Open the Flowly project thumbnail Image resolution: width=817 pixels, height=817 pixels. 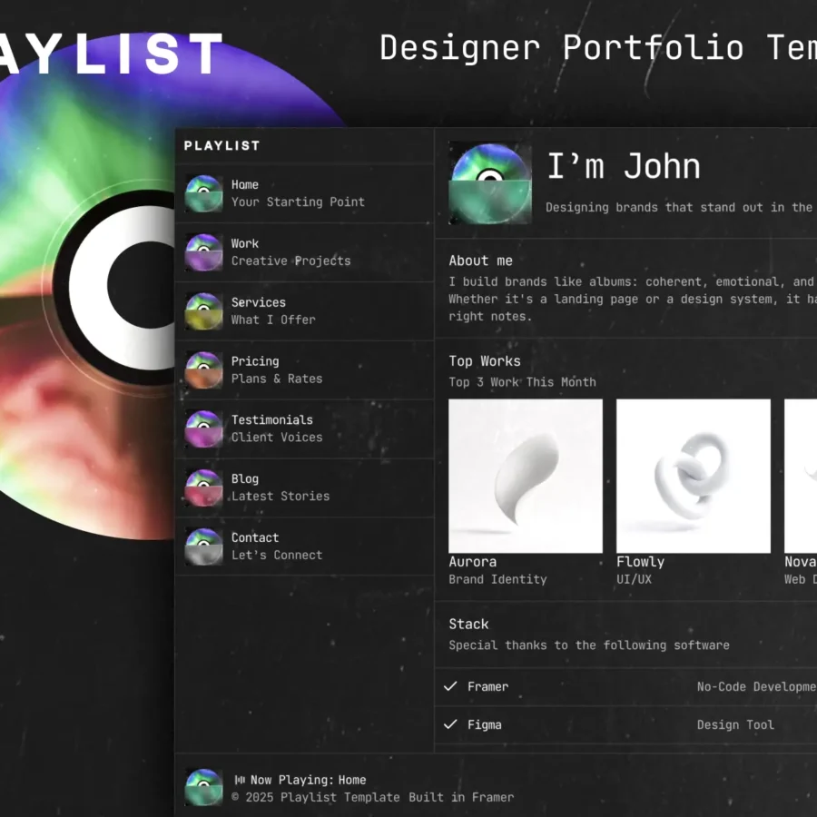(693, 476)
